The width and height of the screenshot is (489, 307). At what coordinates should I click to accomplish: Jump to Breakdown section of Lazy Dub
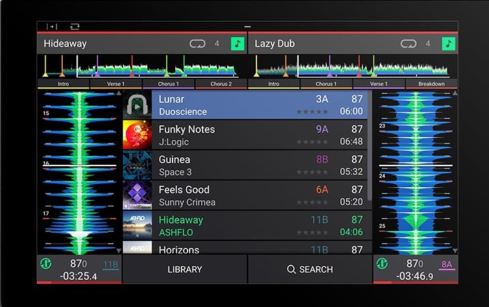(x=431, y=84)
